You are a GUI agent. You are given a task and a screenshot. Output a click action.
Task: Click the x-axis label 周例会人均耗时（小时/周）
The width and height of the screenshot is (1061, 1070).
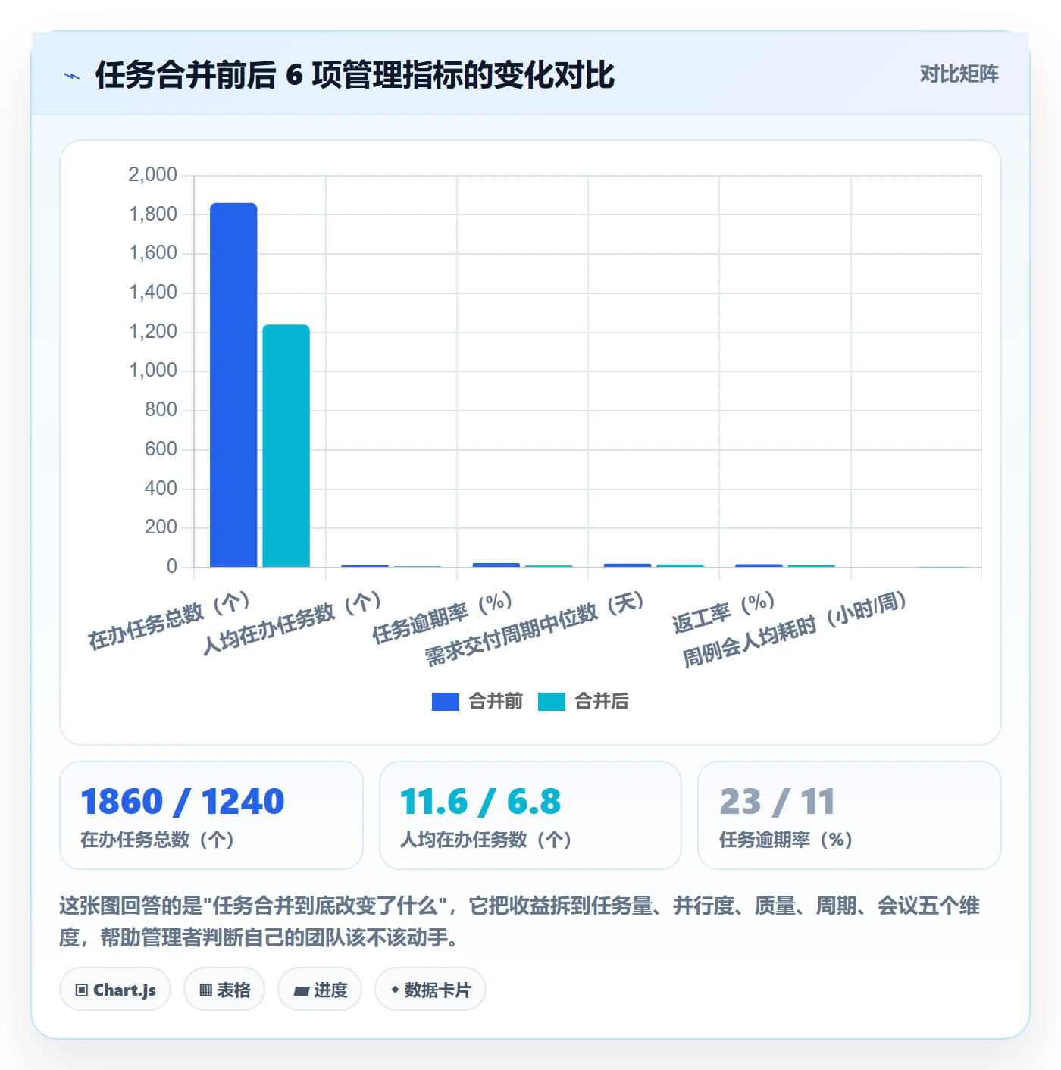[795, 630]
